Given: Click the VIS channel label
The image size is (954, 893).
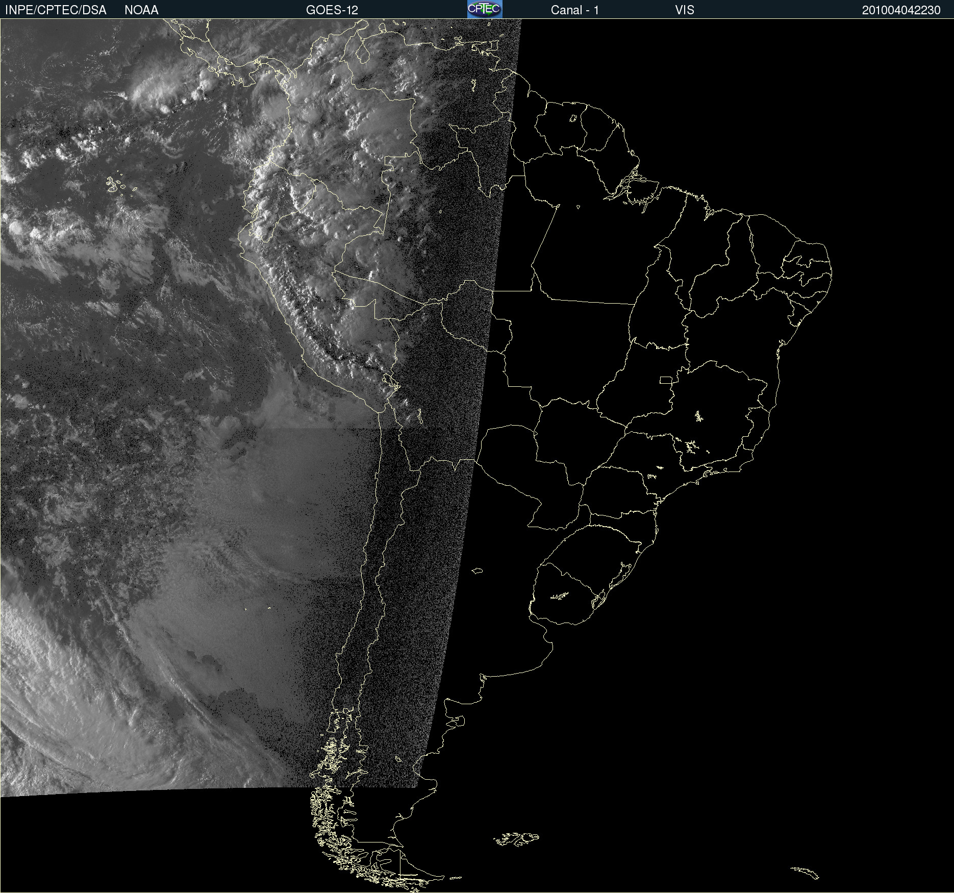Looking at the screenshot, I should pyautogui.click(x=685, y=10).
